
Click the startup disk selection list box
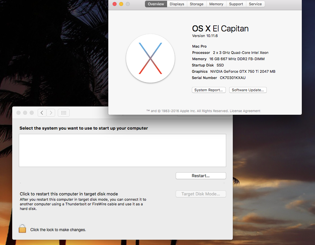point(122,150)
